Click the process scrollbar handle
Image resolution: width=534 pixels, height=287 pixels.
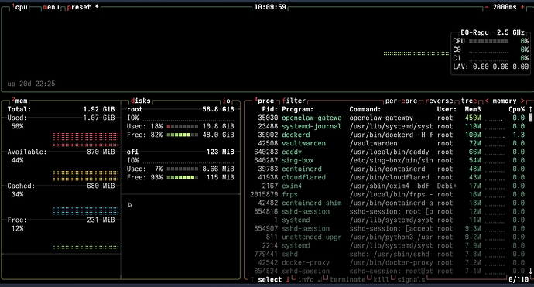pyautogui.click(x=530, y=118)
